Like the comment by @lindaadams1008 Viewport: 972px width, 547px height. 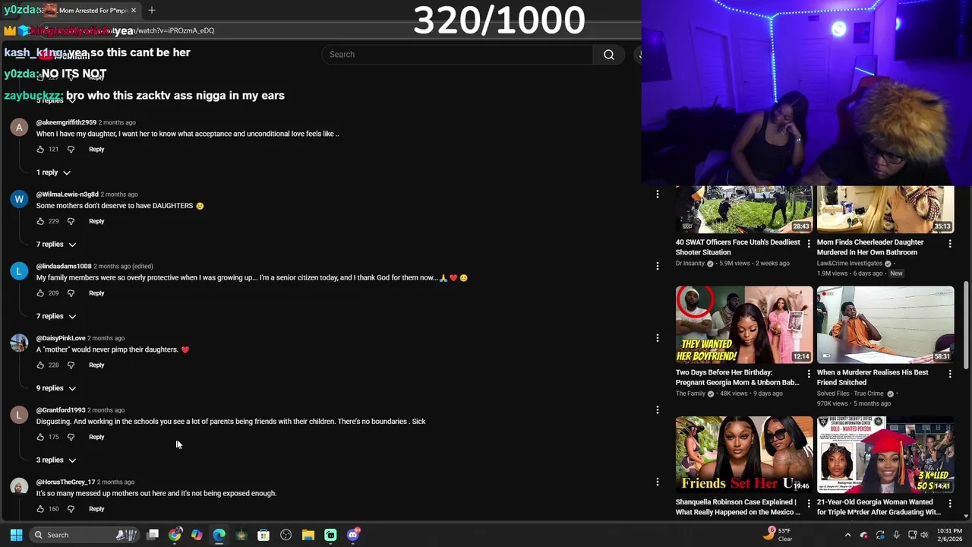pos(40,293)
